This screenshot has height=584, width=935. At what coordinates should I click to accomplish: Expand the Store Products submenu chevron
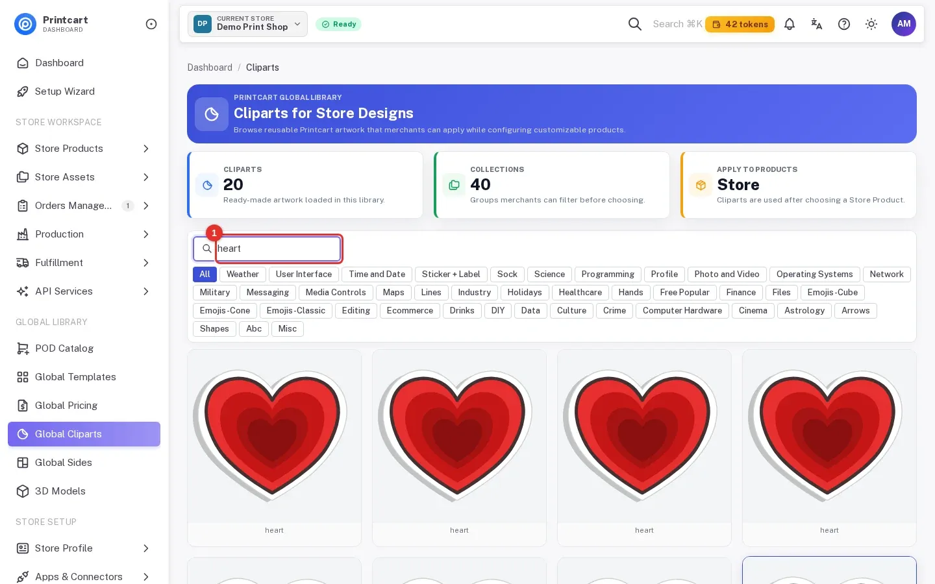[x=146, y=149]
